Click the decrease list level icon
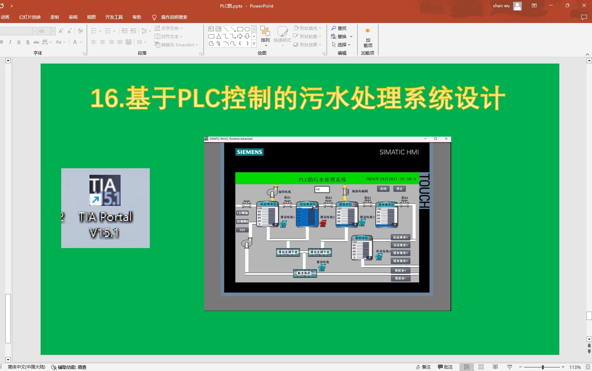Image resolution: width=592 pixels, height=371 pixels. point(125,31)
